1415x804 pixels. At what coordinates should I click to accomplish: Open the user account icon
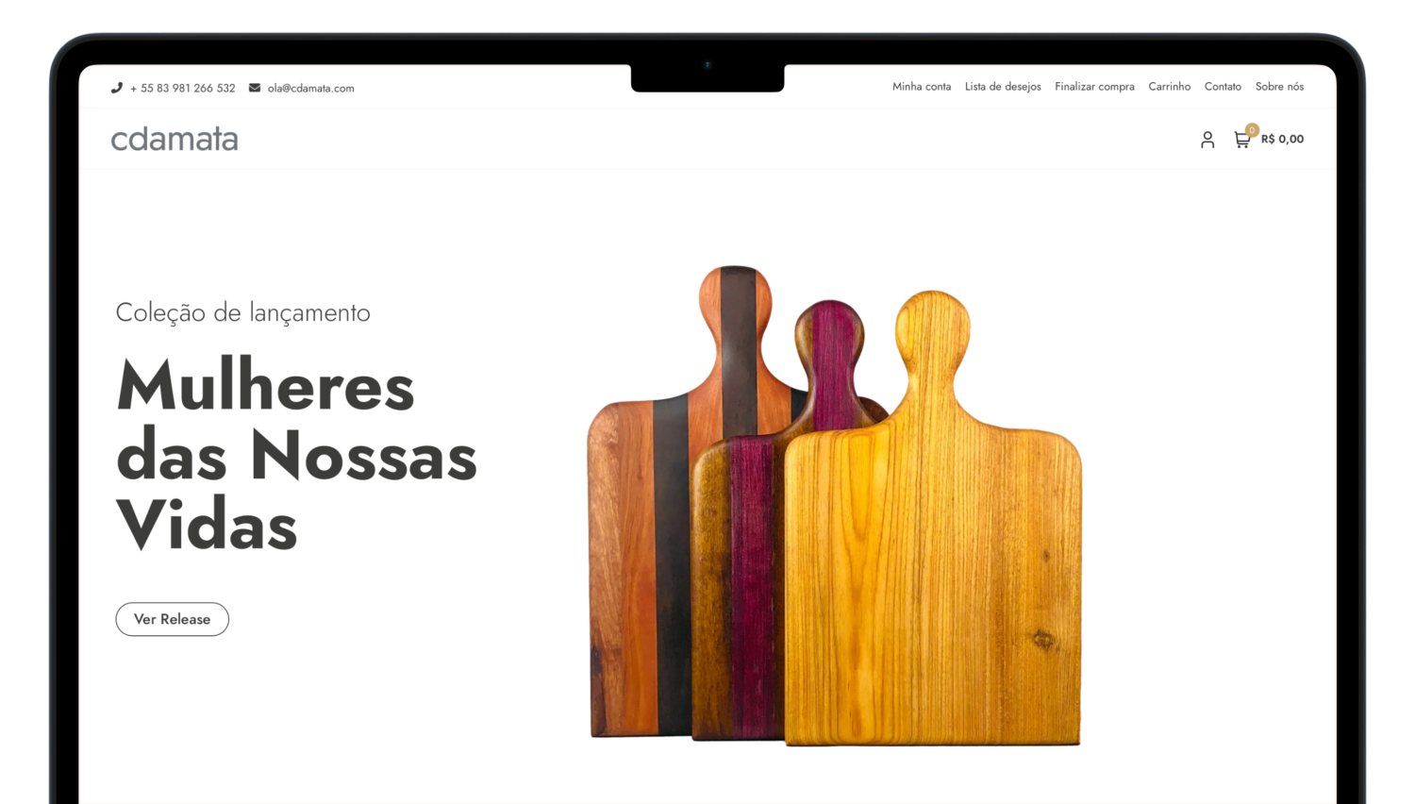[1207, 140]
